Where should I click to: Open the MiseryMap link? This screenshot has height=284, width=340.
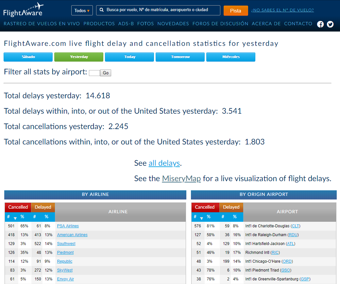181,179
